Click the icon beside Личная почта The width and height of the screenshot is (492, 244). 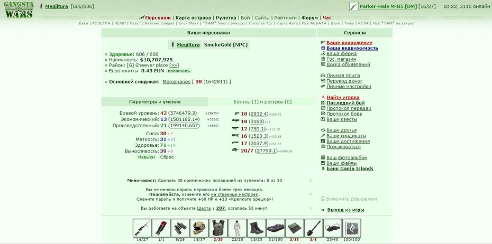click(323, 76)
